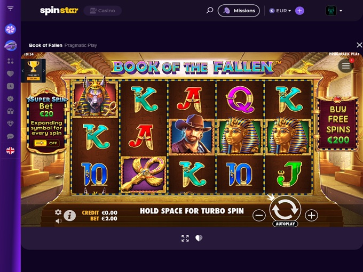Open the EUR currency dropdown
This screenshot has width=363, height=272.
point(280,11)
